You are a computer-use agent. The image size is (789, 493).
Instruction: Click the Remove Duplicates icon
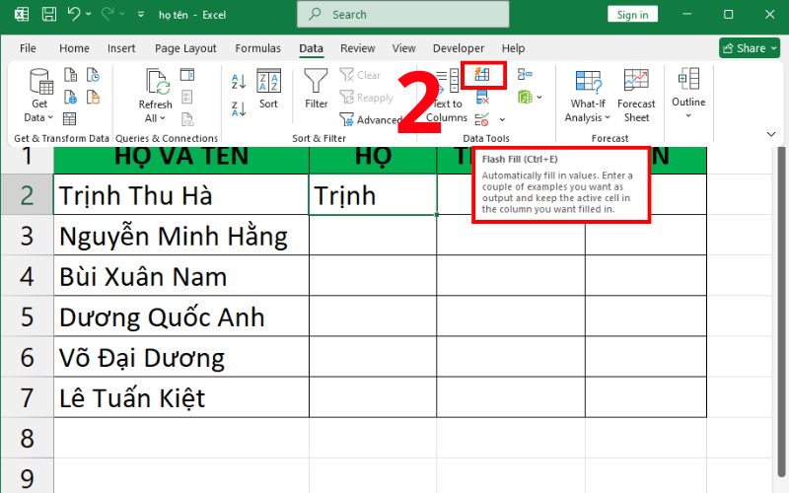click(x=482, y=97)
